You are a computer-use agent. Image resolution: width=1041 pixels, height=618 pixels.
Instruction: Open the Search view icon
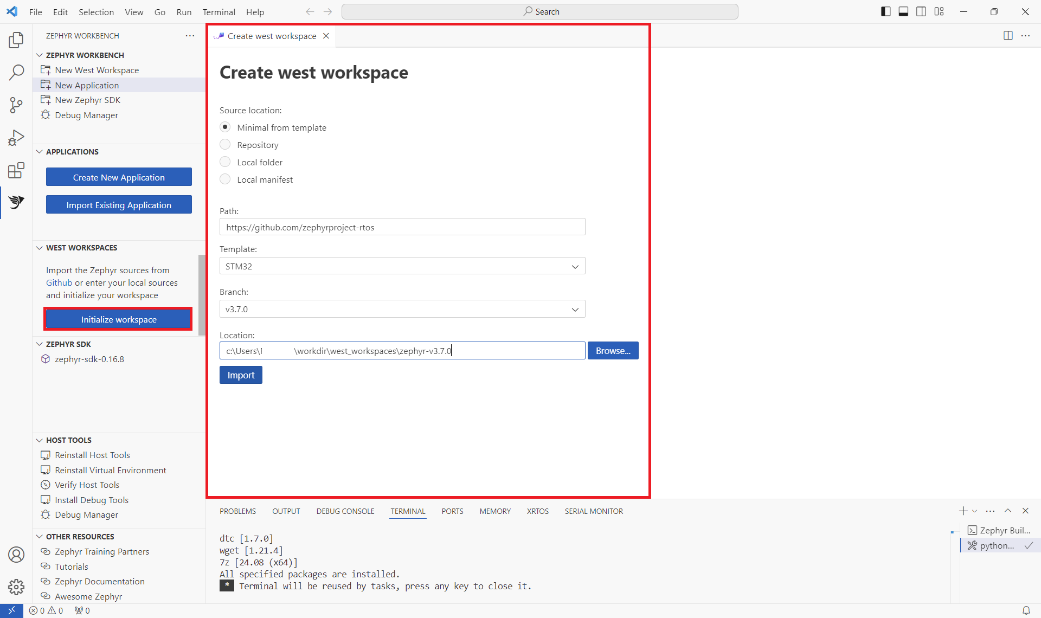[x=16, y=72]
